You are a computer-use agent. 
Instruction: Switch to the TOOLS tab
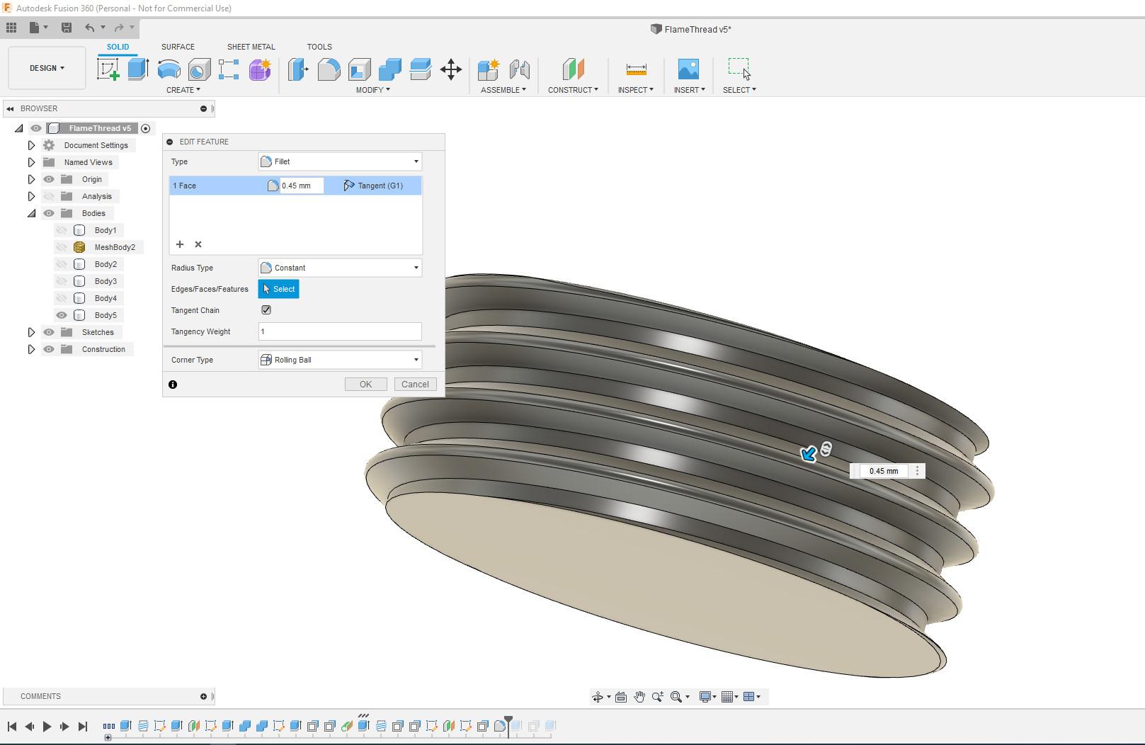point(319,47)
